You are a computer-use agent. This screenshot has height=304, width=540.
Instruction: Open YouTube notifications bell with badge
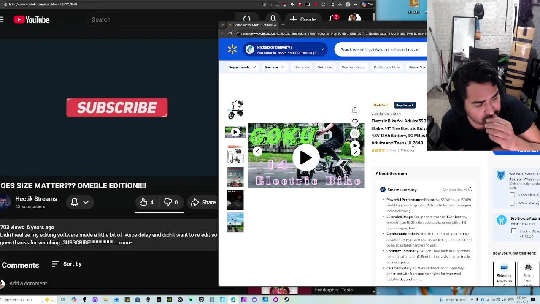point(335,19)
